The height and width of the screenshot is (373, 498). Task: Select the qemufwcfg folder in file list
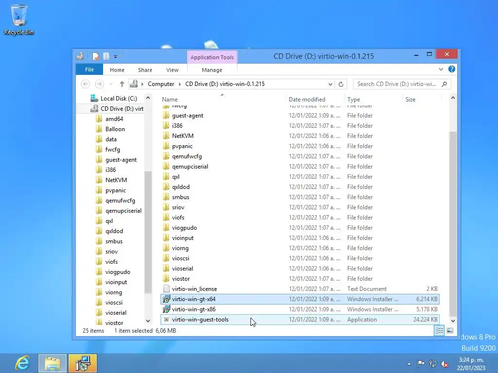pos(300,156)
